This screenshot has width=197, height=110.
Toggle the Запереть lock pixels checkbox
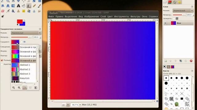(x=174, y=18)
